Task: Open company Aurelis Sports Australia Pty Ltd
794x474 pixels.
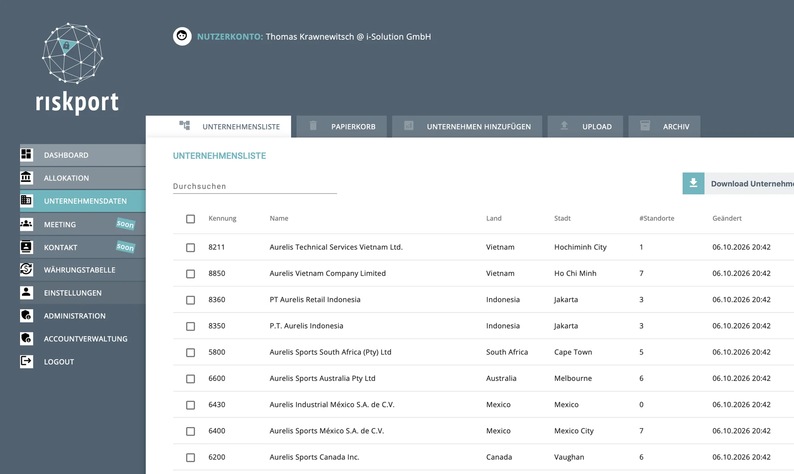Action: tap(322, 378)
